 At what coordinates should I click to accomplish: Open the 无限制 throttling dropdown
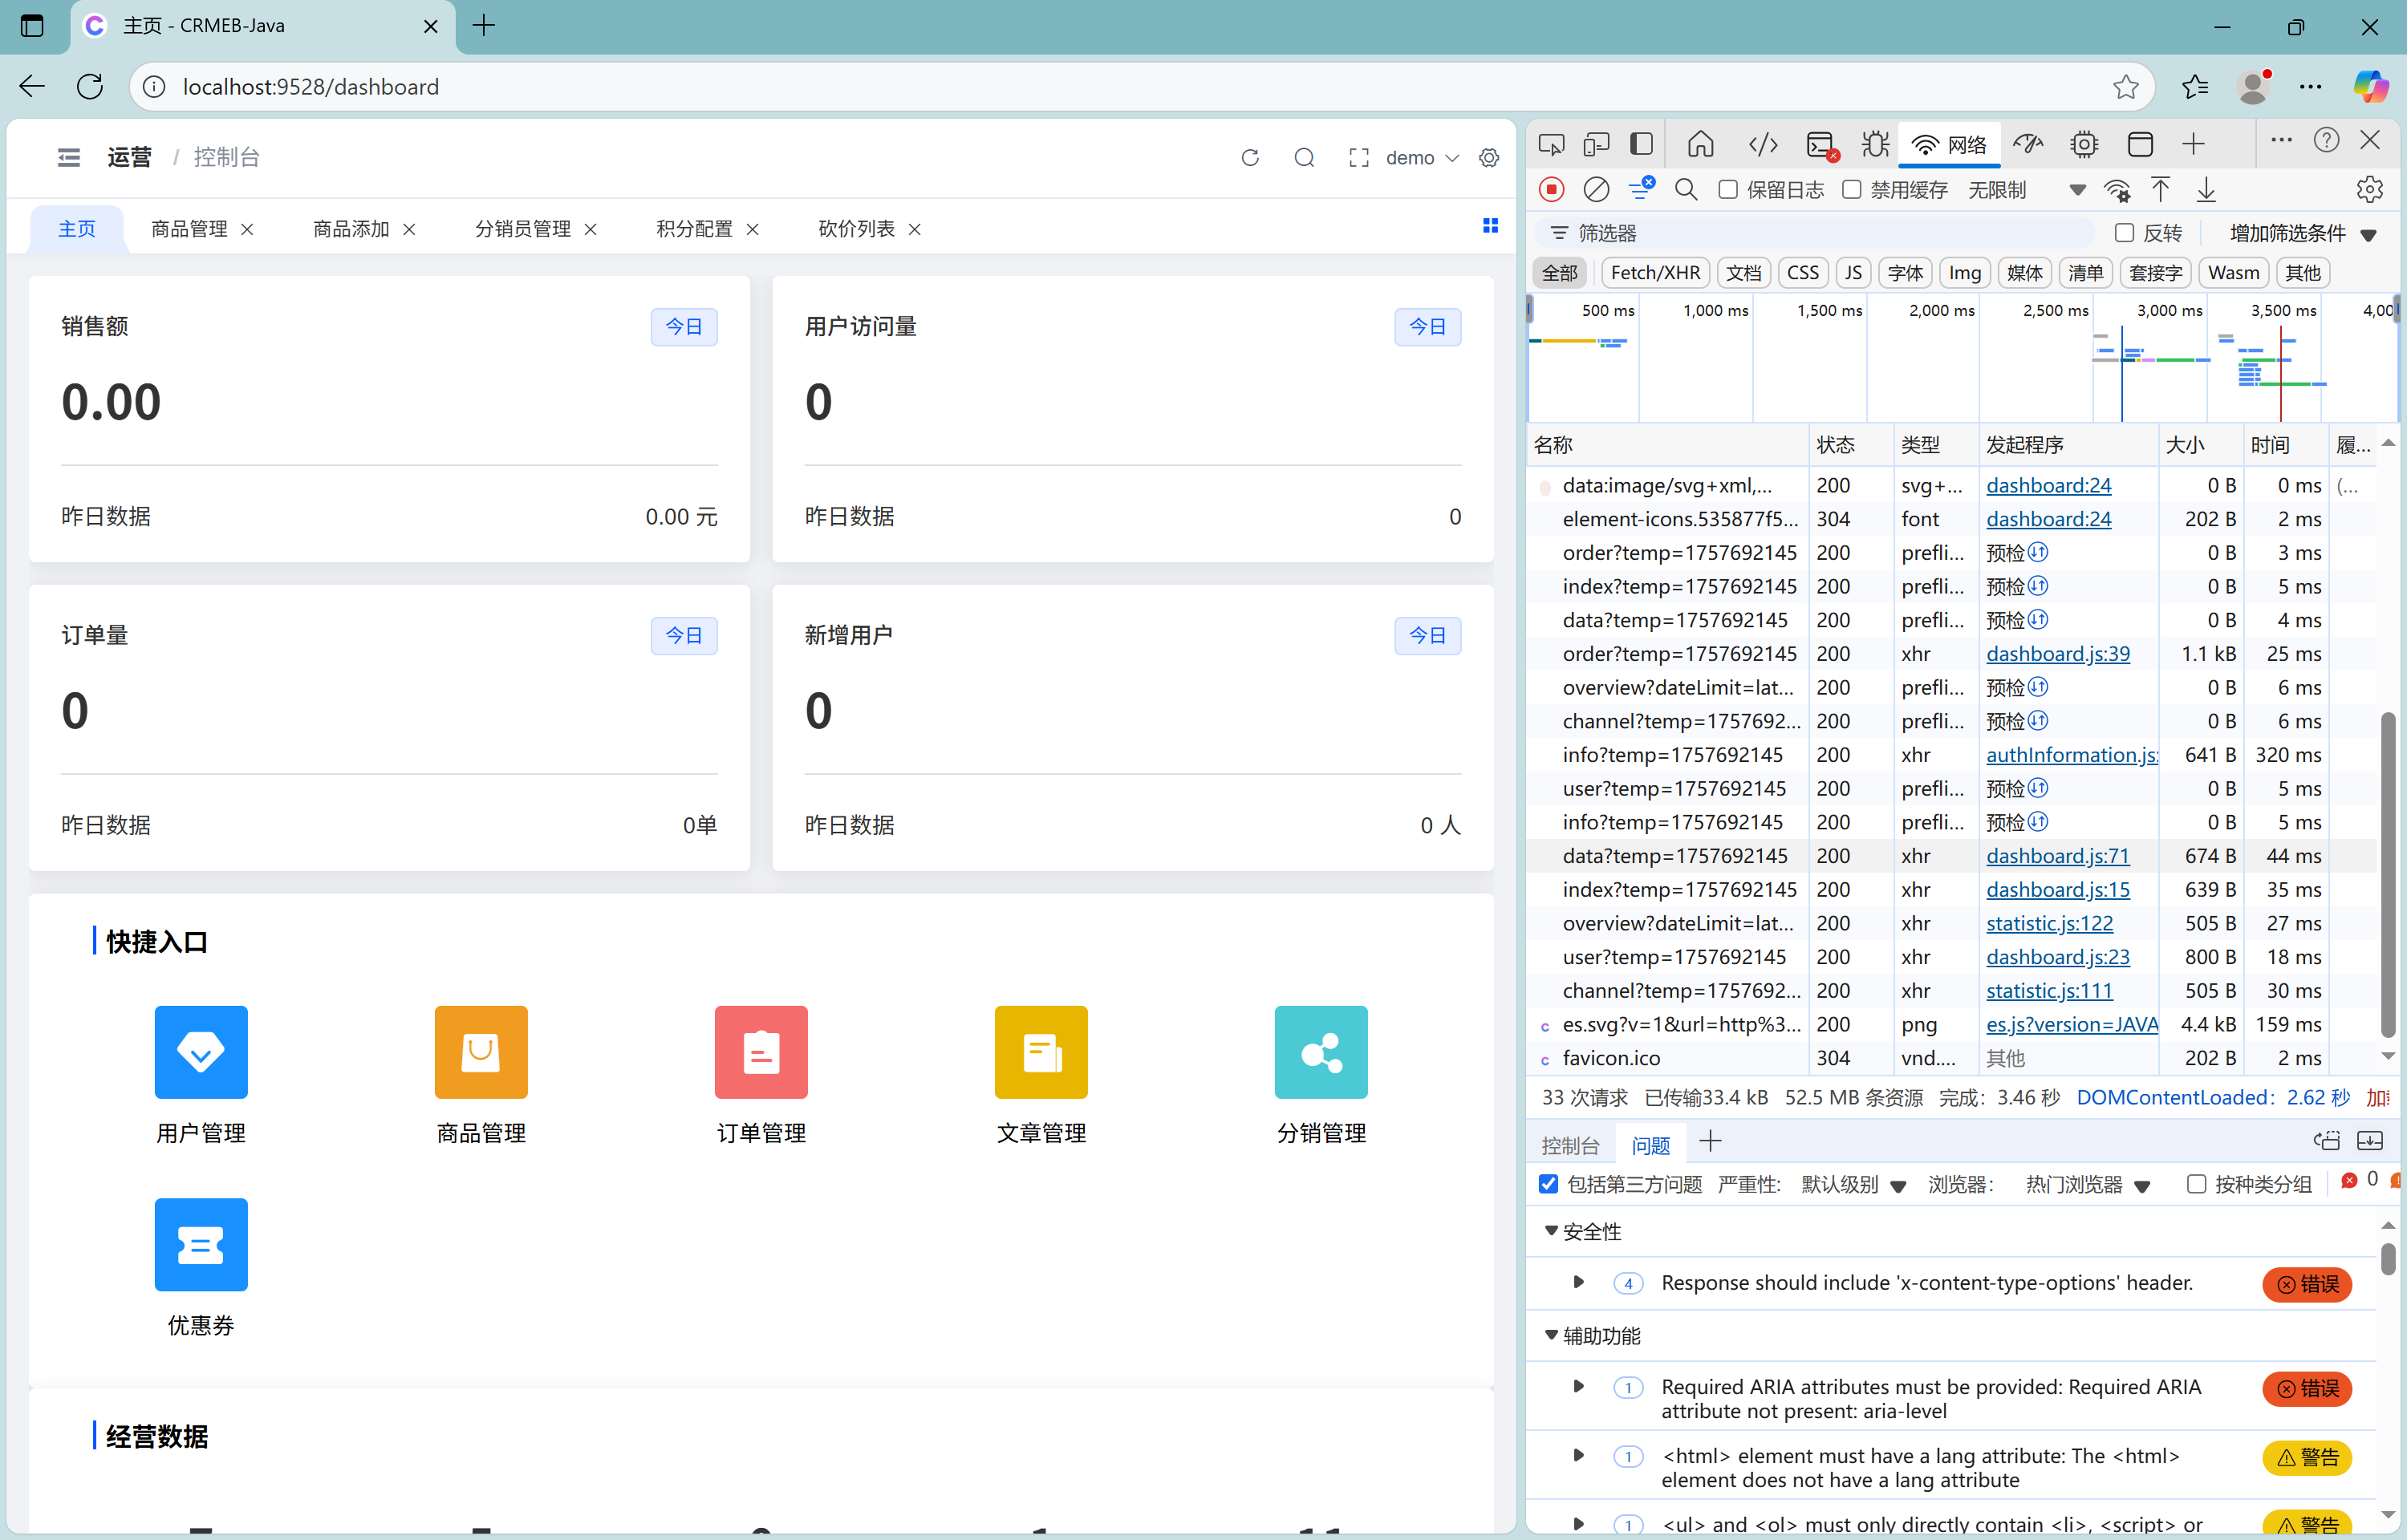(x=2027, y=189)
